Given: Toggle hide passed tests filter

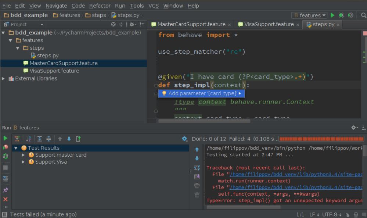Looking at the screenshot, I should point(17,139).
